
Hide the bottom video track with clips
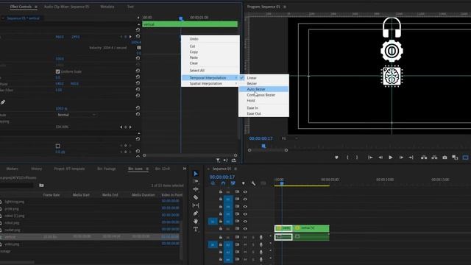pyautogui.click(x=245, y=229)
